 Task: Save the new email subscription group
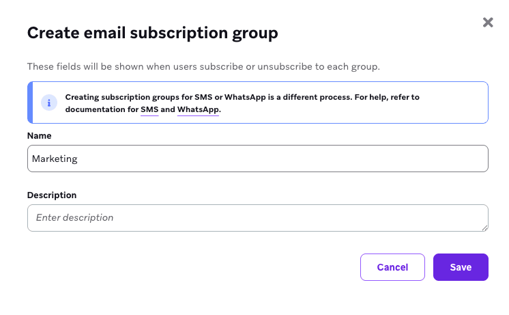click(x=461, y=267)
